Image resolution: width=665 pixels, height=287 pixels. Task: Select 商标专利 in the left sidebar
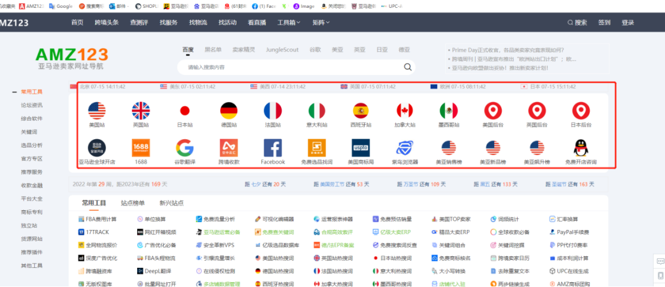(x=32, y=212)
